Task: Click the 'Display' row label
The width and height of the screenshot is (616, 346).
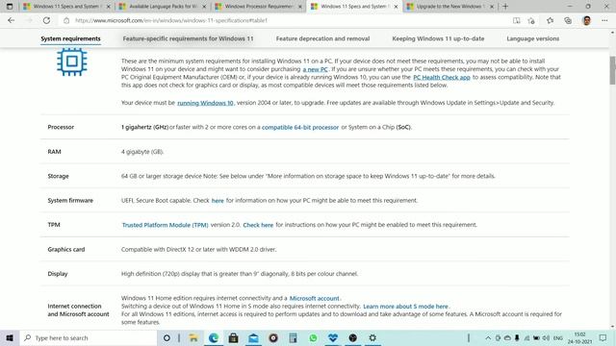Action: tap(58, 274)
